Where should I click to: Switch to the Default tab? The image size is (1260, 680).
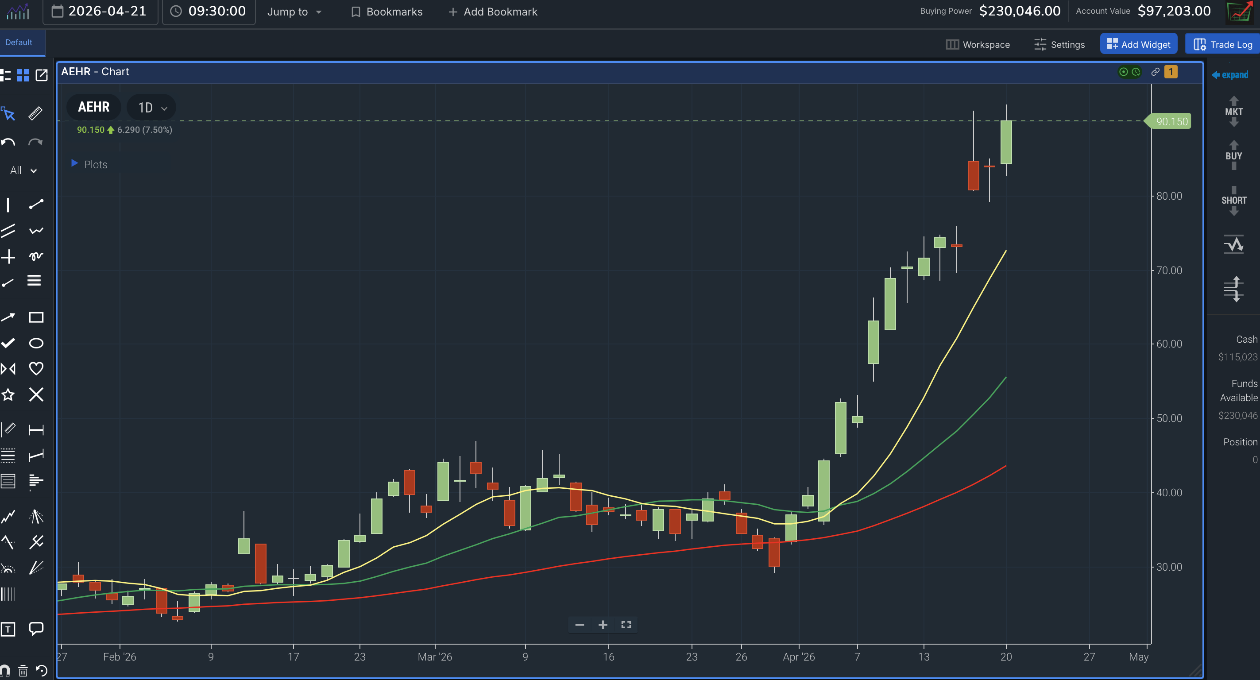tap(19, 42)
